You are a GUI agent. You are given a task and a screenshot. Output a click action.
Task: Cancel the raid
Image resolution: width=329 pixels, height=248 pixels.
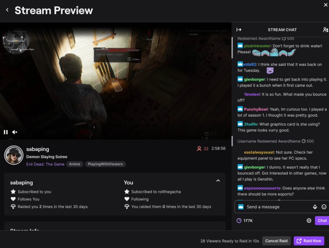[x=276, y=241]
